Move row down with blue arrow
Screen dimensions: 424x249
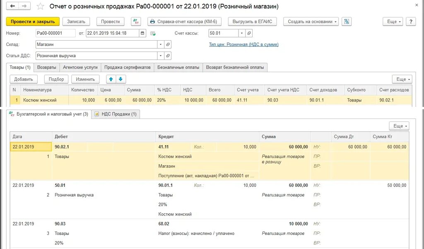point(120,79)
